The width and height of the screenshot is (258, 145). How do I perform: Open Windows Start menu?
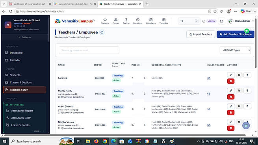(x=4, y=141)
